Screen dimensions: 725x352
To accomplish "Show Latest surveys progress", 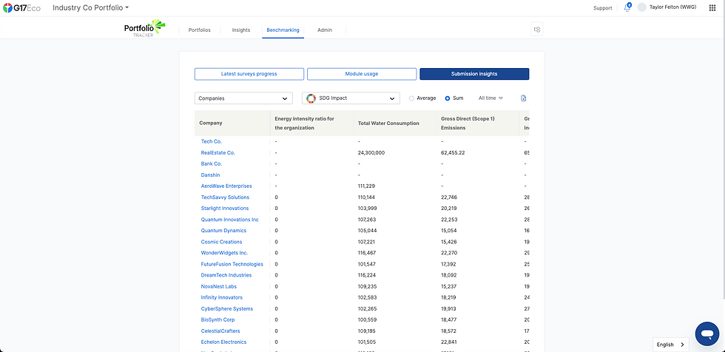I will [x=249, y=74].
